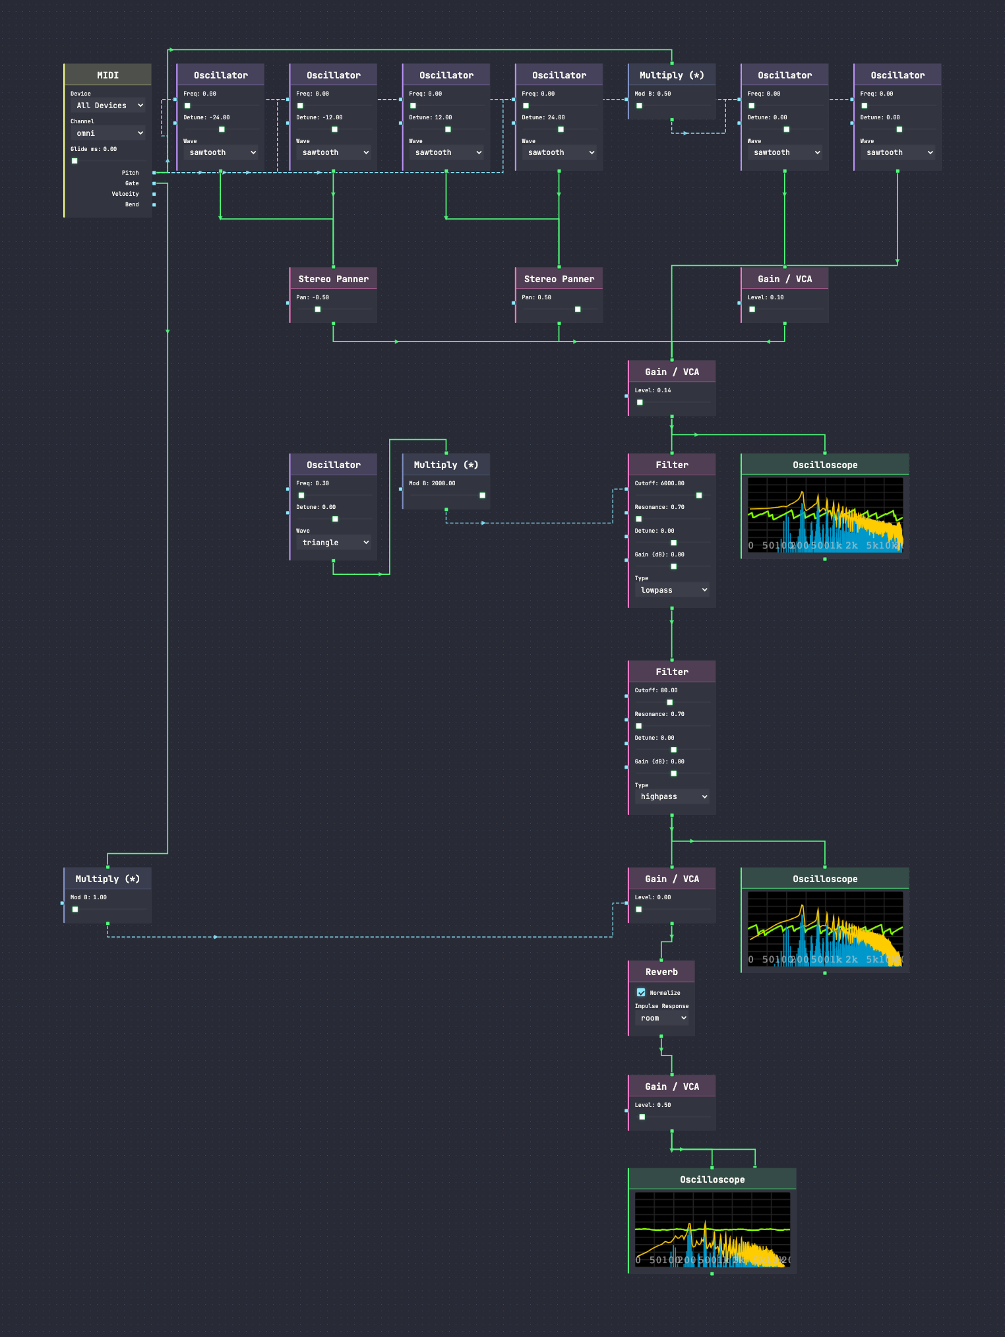
Task: Click the oscilloscope display below Gain / VCA Level 0.50
Action: point(712,1230)
